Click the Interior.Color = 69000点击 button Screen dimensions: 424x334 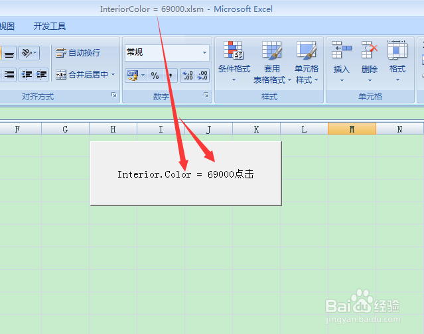coord(186,174)
